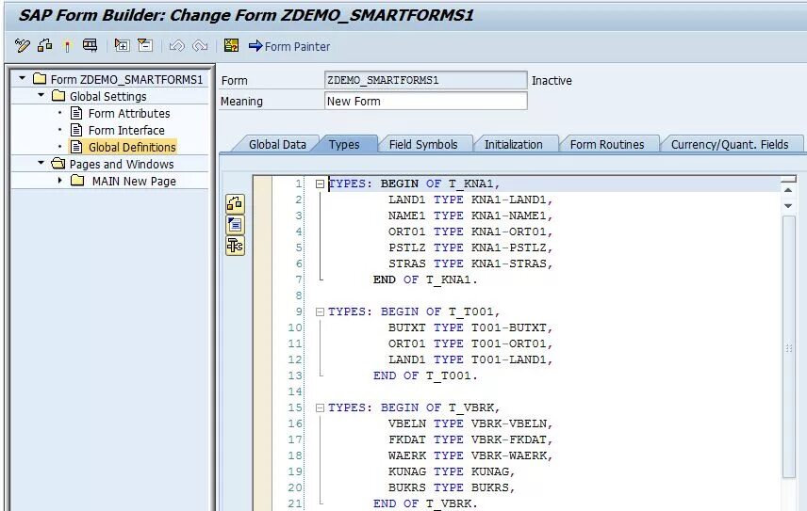The image size is (807, 511).
Task: Click code line NAME1 TYPE KNA1-NAME1
Action: [470, 216]
